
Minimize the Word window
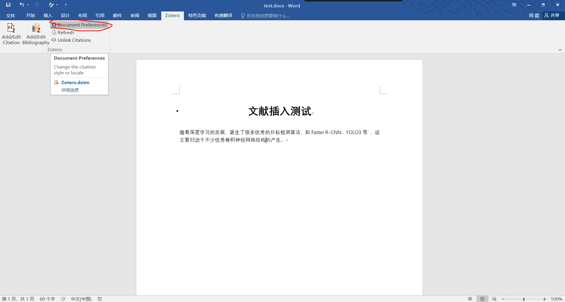pos(529,5)
